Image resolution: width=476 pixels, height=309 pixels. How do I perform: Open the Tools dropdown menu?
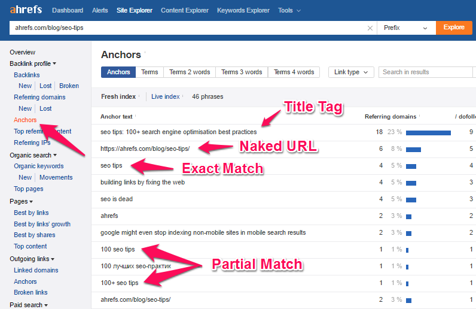289,10
